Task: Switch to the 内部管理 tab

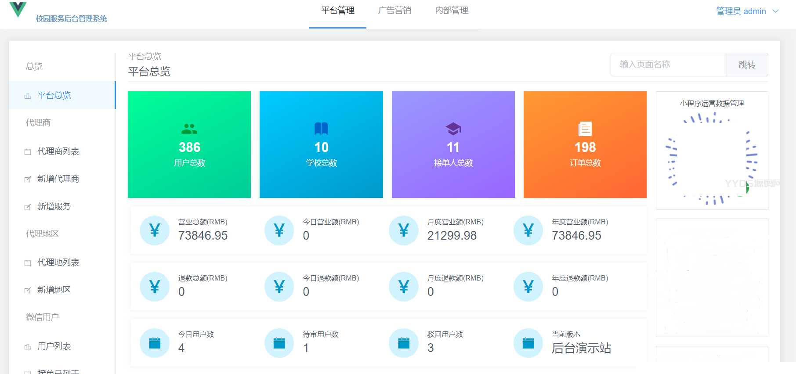Action: coord(452,11)
